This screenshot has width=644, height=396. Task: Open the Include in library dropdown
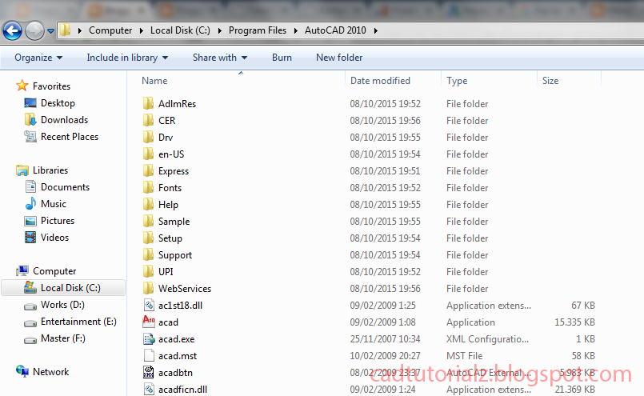click(127, 58)
